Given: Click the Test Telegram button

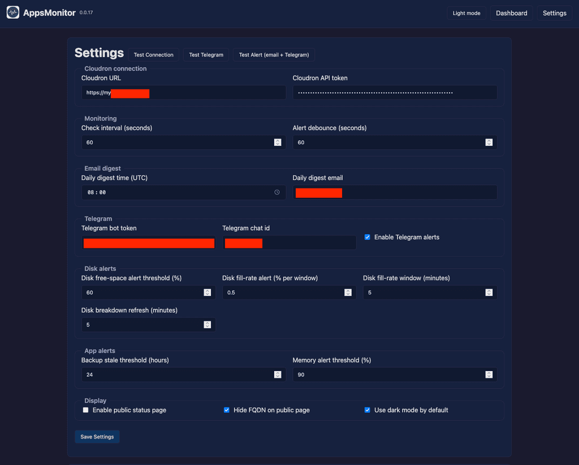Looking at the screenshot, I should tap(206, 55).
